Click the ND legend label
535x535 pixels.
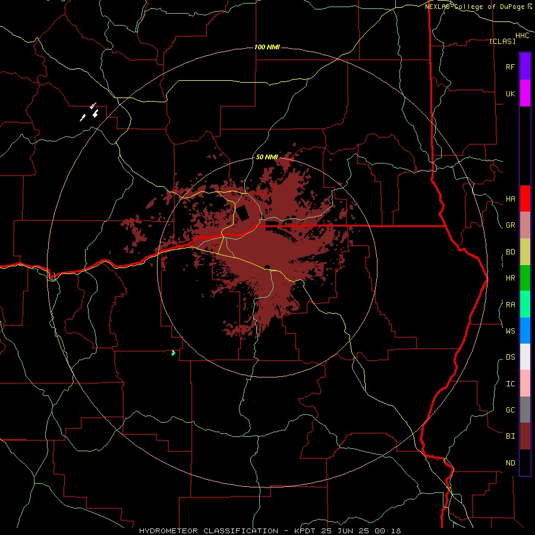pyautogui.click(x=510, y=463)
